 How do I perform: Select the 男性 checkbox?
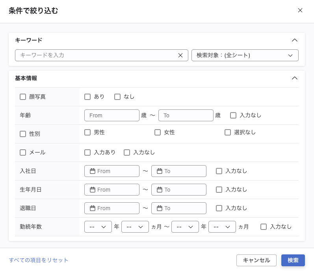tap(87, 132)
